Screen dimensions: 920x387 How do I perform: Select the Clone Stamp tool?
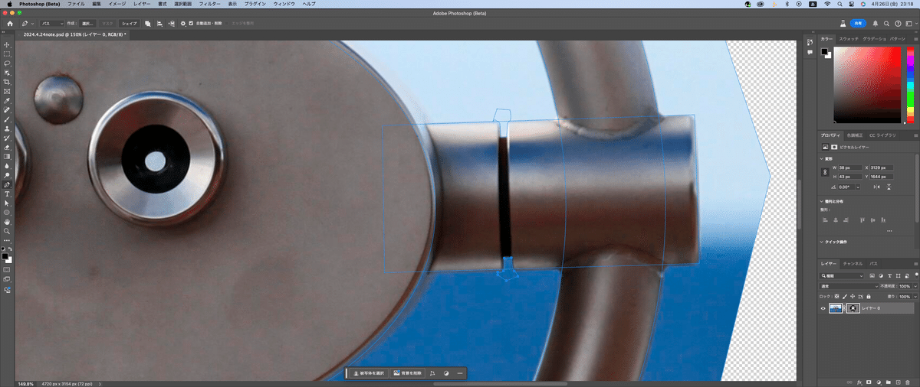pyautogui.click(x=7, y=128)
